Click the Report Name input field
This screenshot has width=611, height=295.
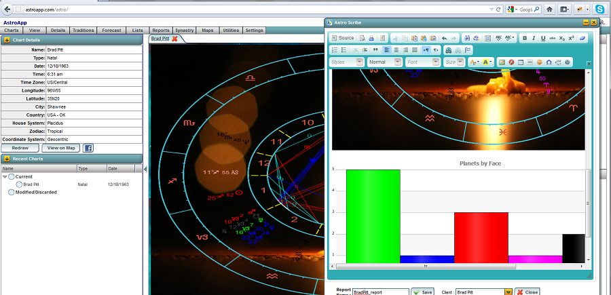[x=380, y=292]
